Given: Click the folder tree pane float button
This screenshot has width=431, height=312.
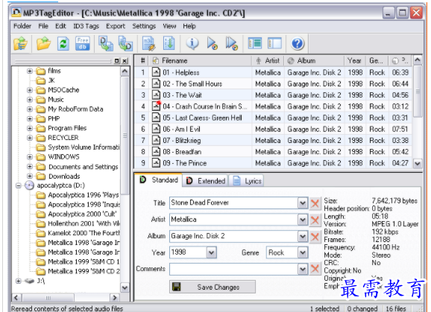Looking at the screenshot, I should (x=117, y=60).
